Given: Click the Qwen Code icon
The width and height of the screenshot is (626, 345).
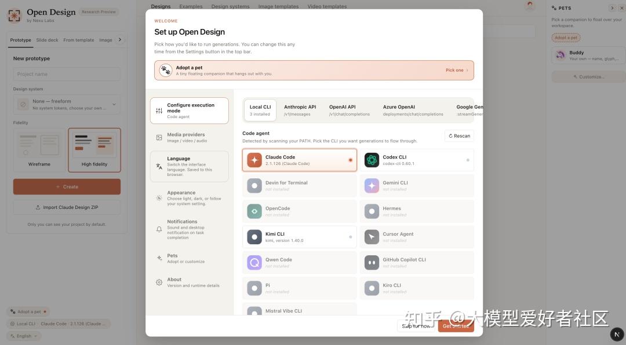Looking at the screenshot, I should [254, 262].
